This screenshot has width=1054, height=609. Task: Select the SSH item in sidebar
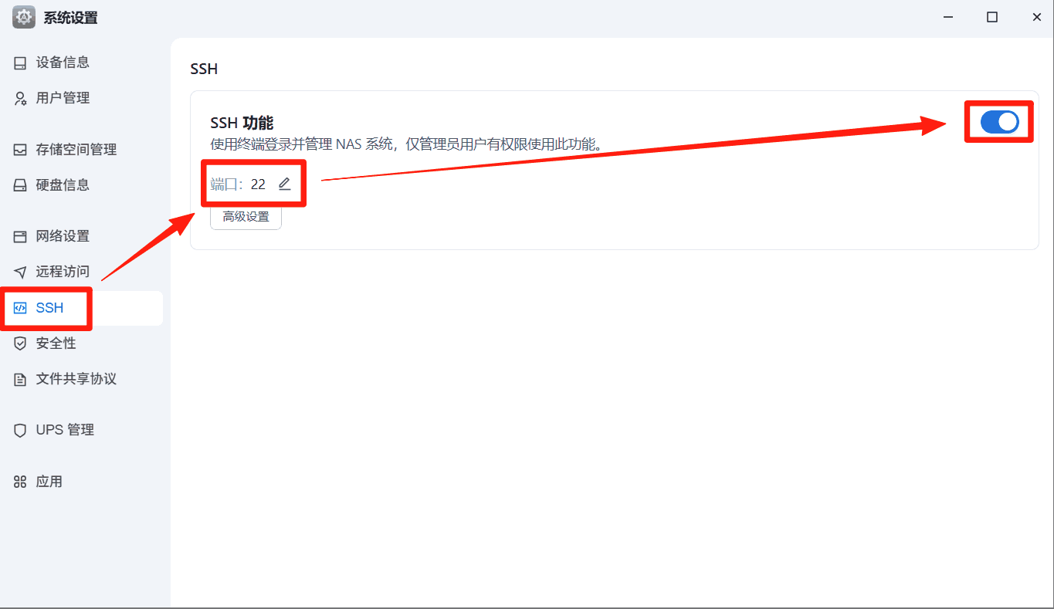(x=82, y=308)
